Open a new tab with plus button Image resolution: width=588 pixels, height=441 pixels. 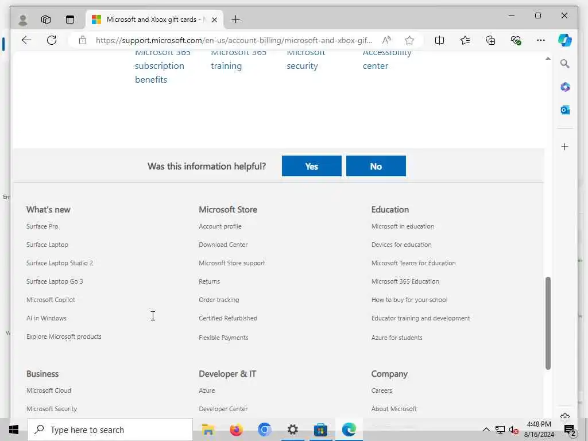pos(235,20)
